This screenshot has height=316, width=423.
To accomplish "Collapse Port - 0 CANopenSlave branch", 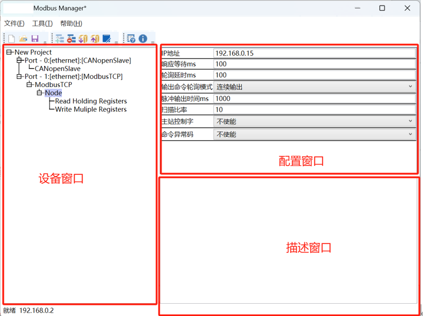I will coord(19,60).
